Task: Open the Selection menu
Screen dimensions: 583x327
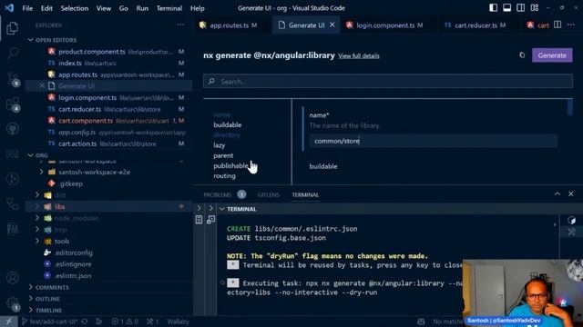Action: coord(75,8)
